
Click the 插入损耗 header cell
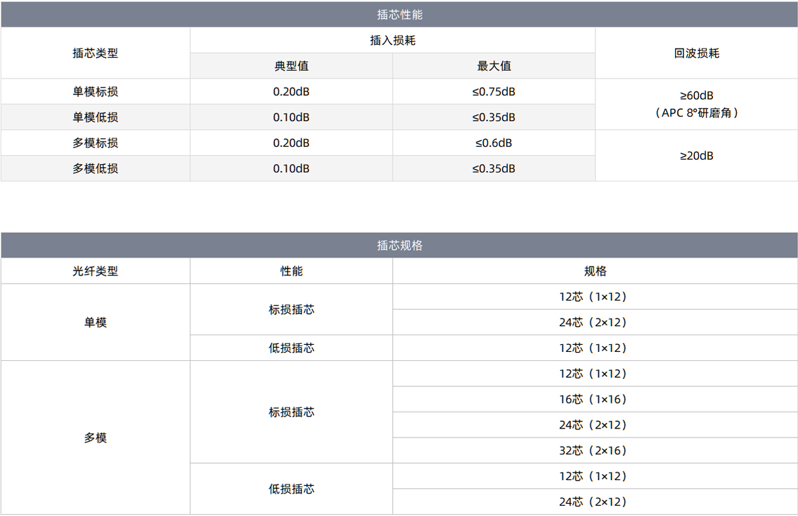tap(393, 41)
